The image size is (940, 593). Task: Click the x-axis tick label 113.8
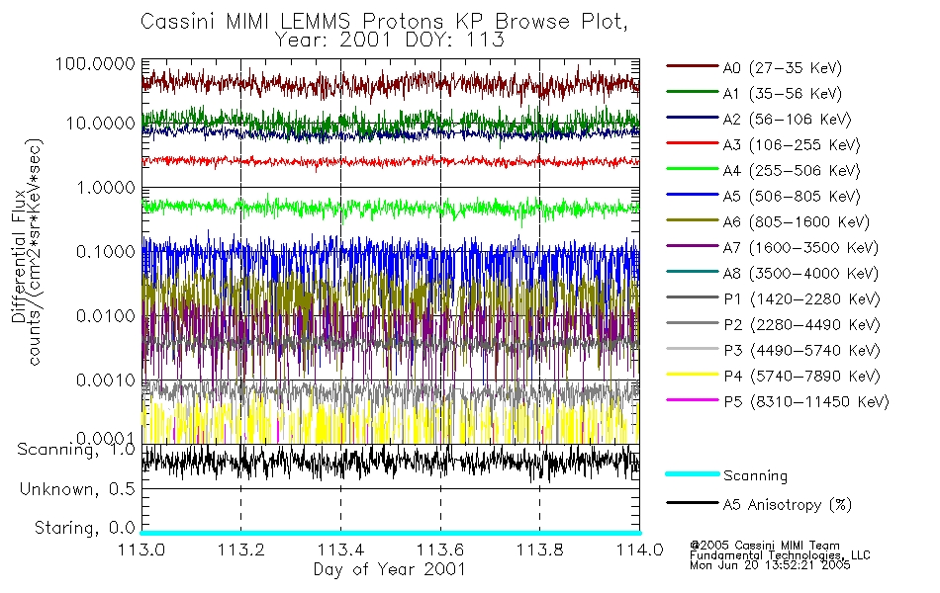(539, 550)
